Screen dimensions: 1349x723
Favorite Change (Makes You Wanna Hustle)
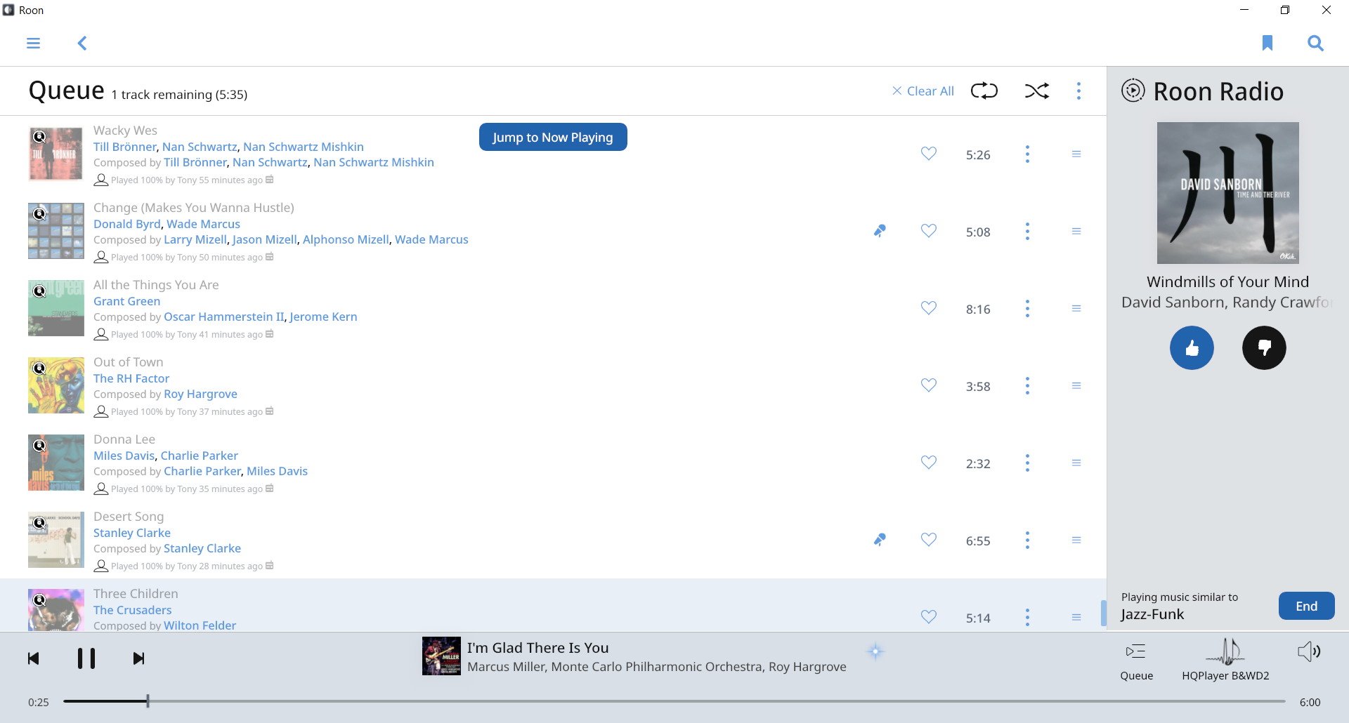(x=929, y=231)
